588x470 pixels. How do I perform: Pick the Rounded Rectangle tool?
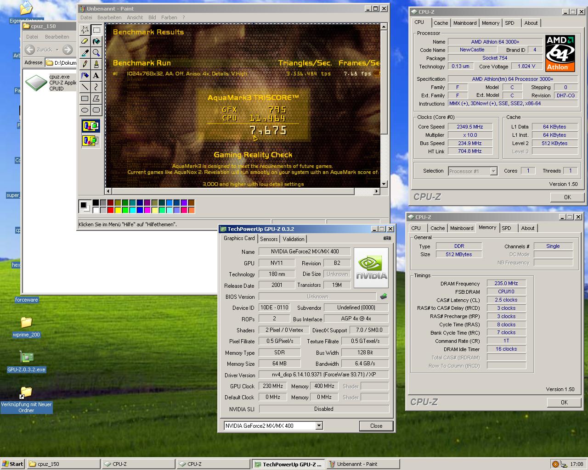(96, 110)
